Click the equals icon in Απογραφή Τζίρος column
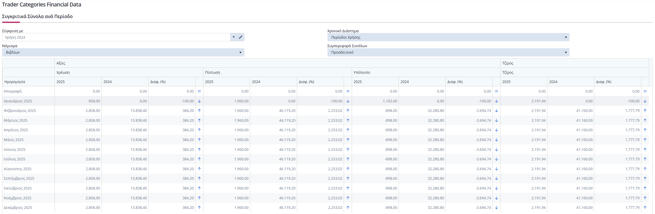655x214 pixels. [x=645, y=91]
